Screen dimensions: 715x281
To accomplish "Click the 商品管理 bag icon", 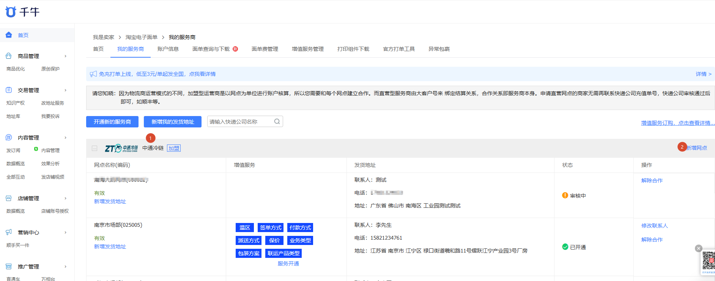I will tap(9, 56).
